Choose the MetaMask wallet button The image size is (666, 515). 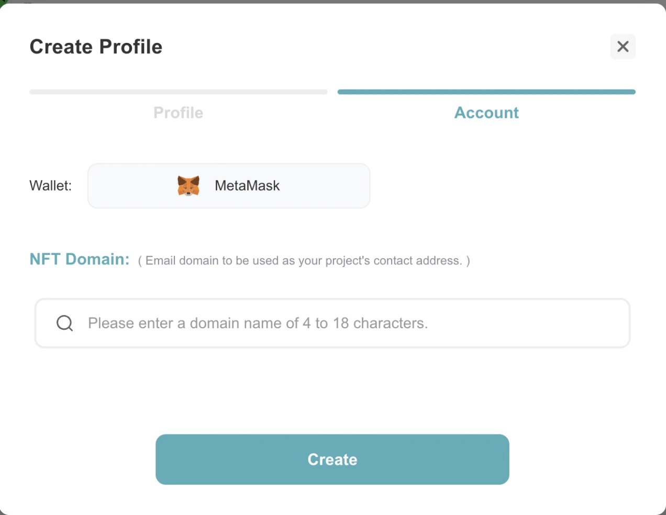click(x=229, y=186)
